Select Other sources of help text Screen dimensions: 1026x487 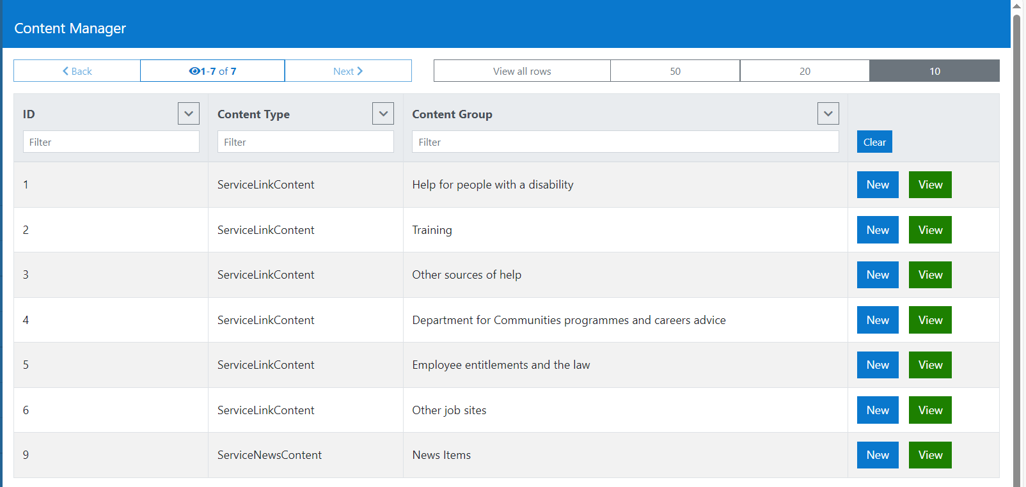click(466, 275)
